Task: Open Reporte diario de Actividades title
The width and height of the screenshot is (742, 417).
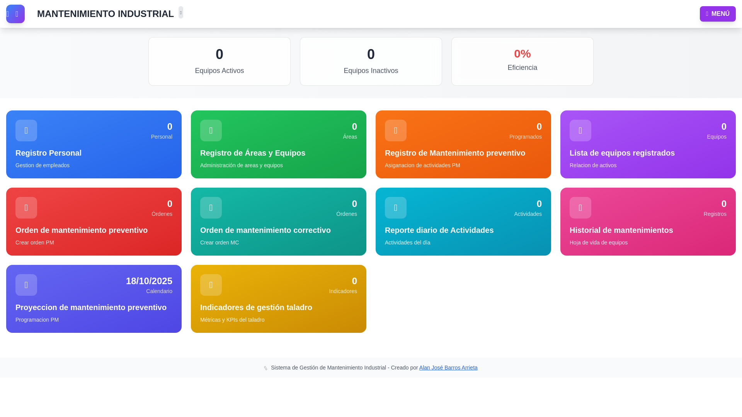Action: click(x=439, y=230)
